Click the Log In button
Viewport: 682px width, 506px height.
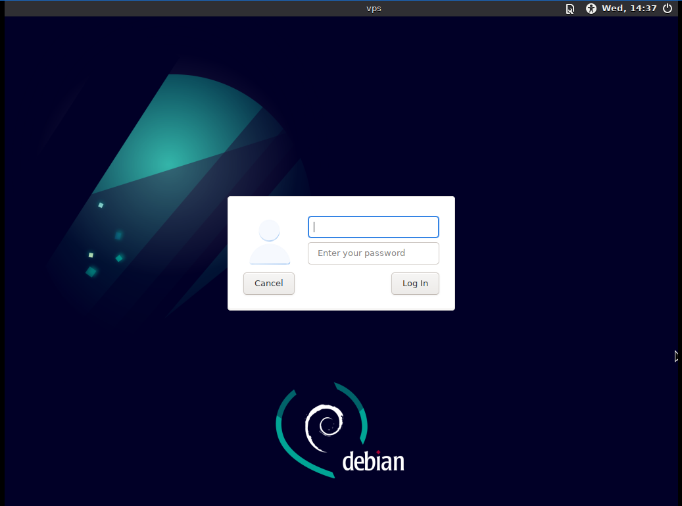click(x=415, y=283)
